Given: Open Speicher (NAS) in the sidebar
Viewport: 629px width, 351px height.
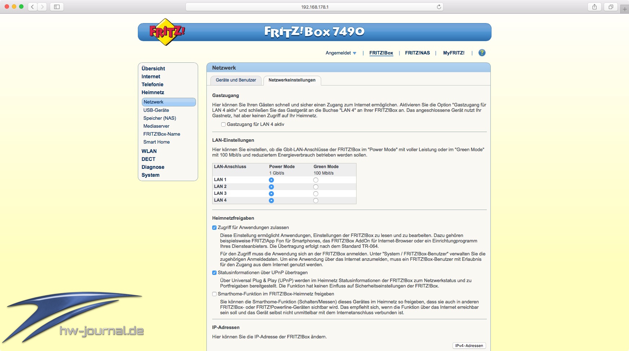Looking at the screenshot, I should tap(160, 118).
